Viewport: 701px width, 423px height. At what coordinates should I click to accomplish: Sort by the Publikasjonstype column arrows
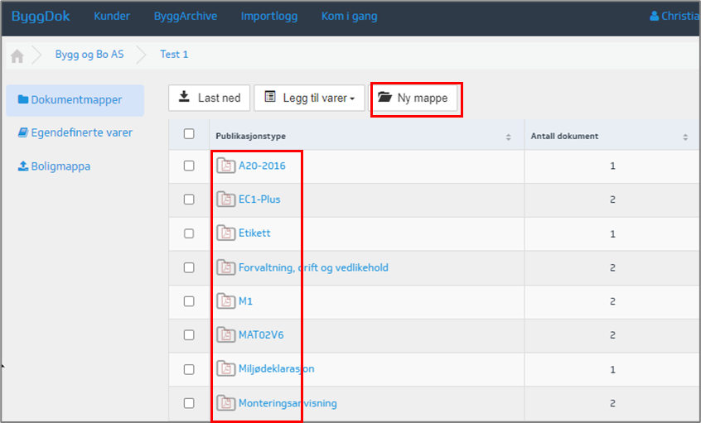[508, 137]
